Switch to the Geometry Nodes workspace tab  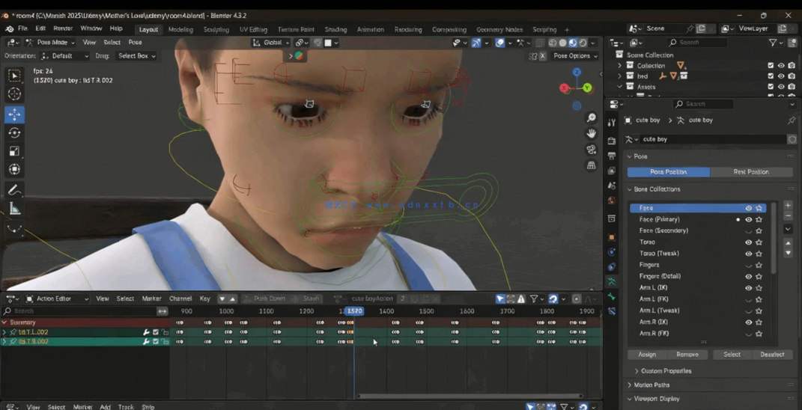499,30
